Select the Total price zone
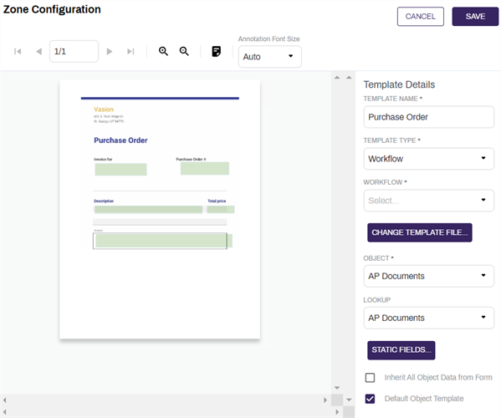This screenshot has width=501, height=418. tap(221, 210)
